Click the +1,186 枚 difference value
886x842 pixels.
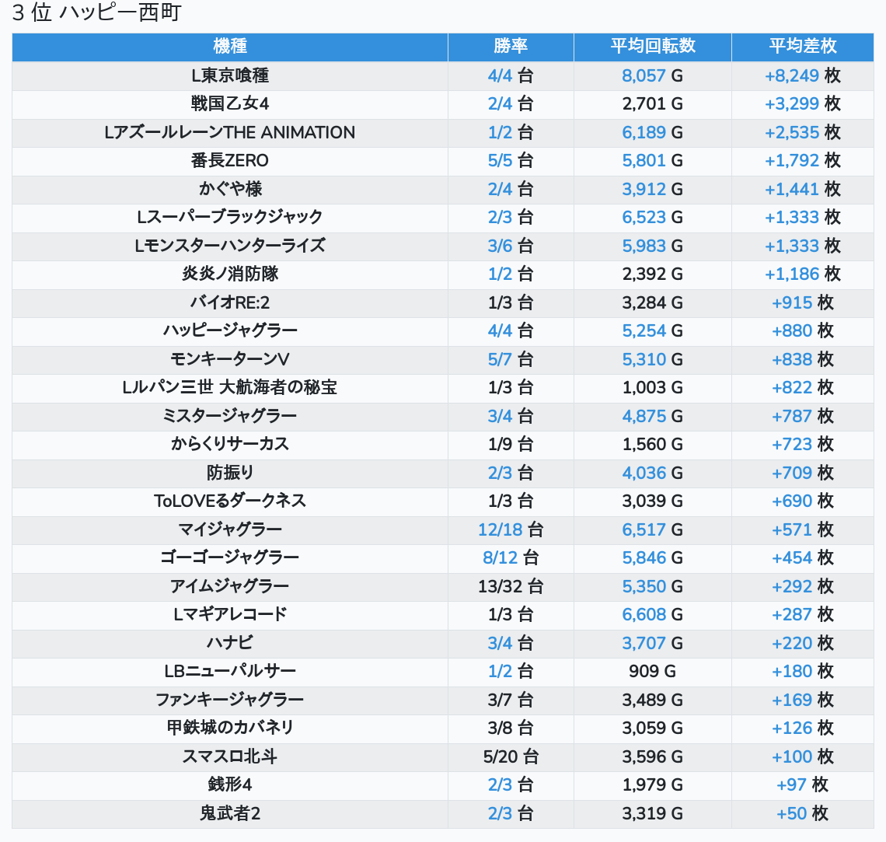tap(802, 274)
